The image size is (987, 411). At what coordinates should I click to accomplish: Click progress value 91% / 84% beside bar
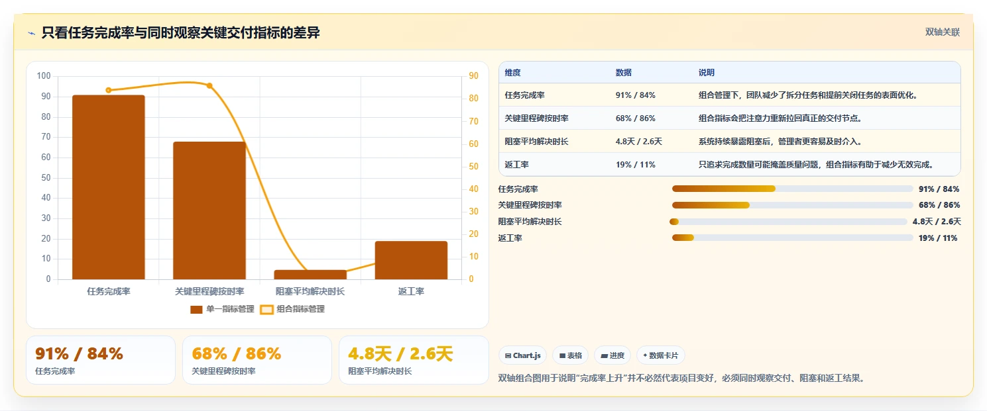939,189
